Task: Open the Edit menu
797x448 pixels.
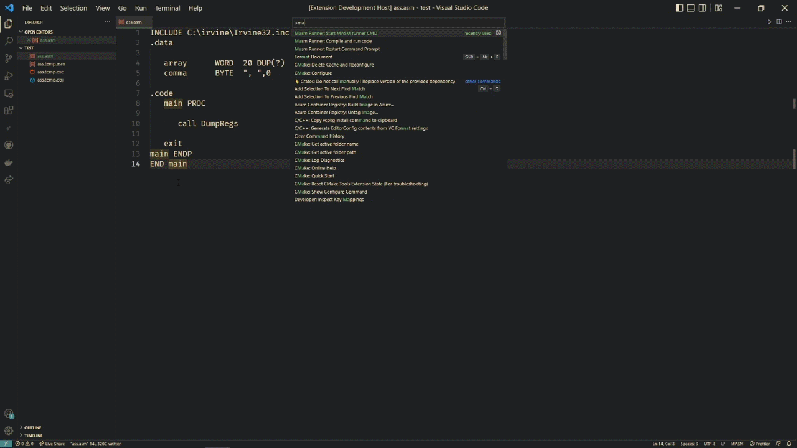Action: pos(47,8)
